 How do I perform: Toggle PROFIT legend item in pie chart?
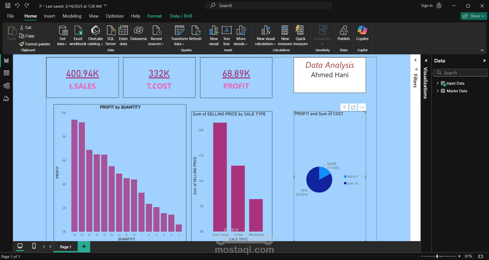click(x=351, y=177)
